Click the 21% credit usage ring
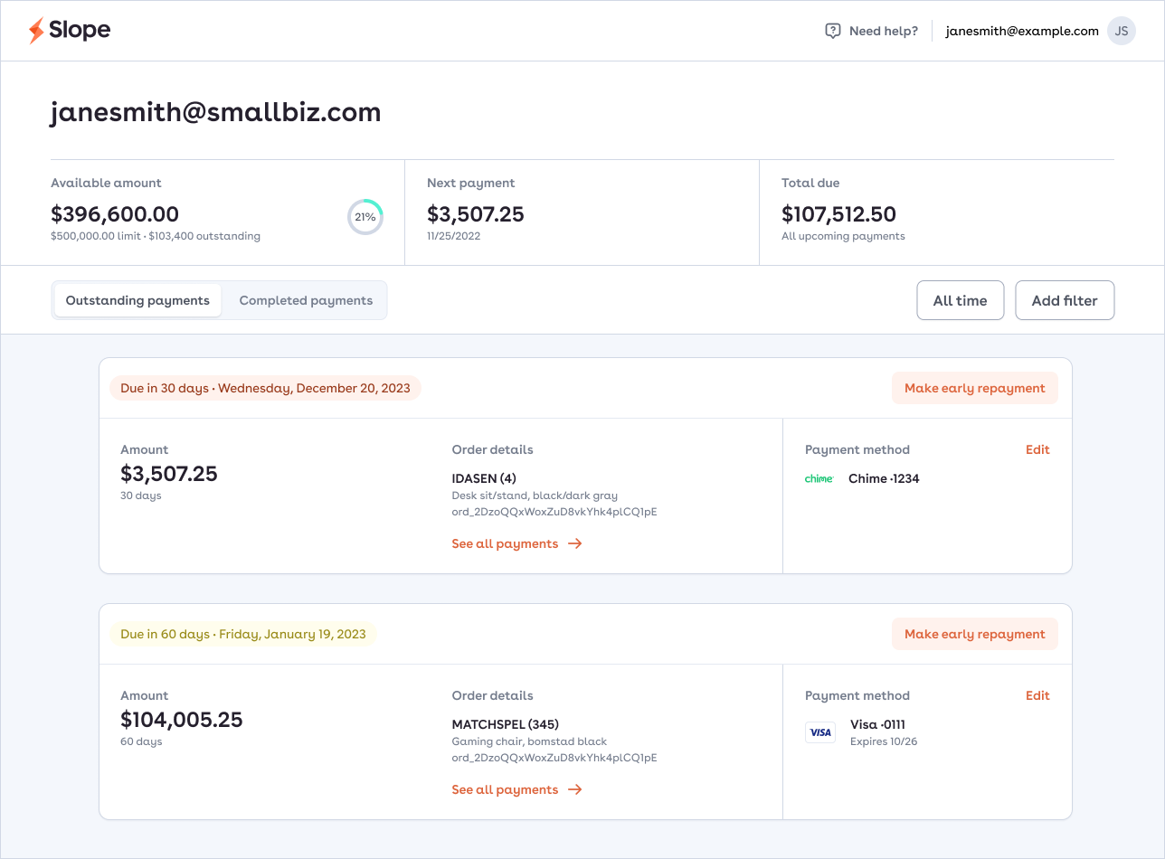 (x=365, y=217)
